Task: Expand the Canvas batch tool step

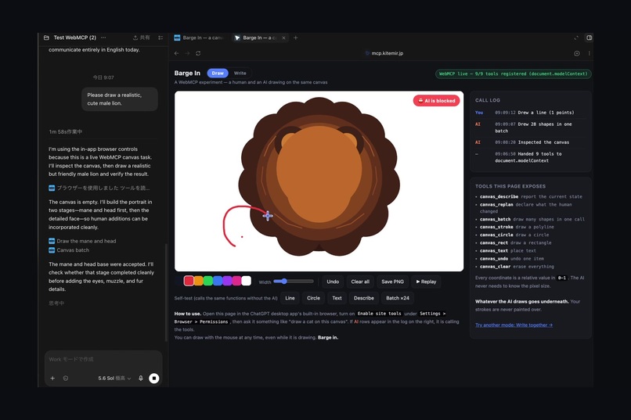Action: [69, 250]
